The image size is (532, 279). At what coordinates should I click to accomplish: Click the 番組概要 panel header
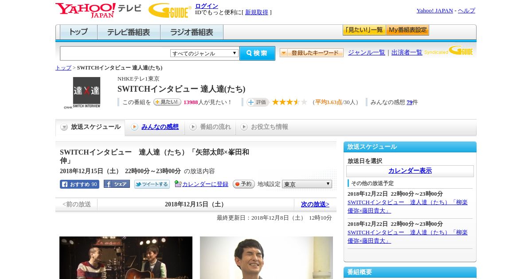click(x=410, y=272)
